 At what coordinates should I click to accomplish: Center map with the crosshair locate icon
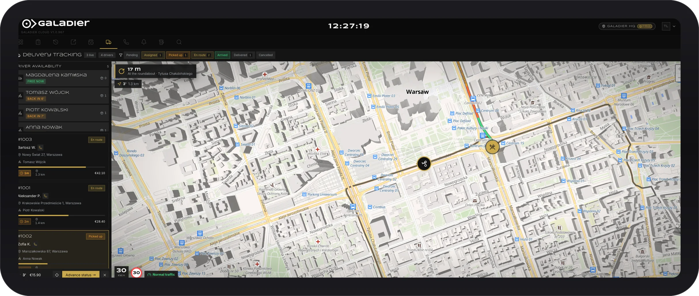click(x=57, y=275)
